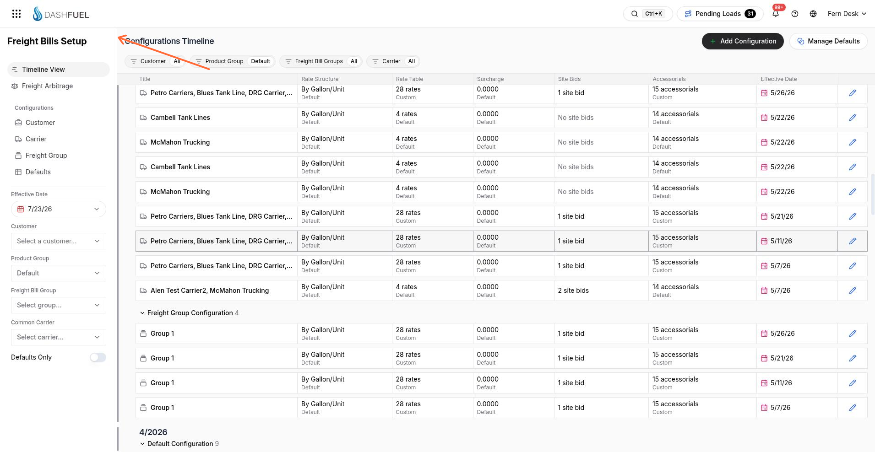This screenshot has height=452, width=875.
Task: Open the help question mark icon
Action: [x=795, y=14]
